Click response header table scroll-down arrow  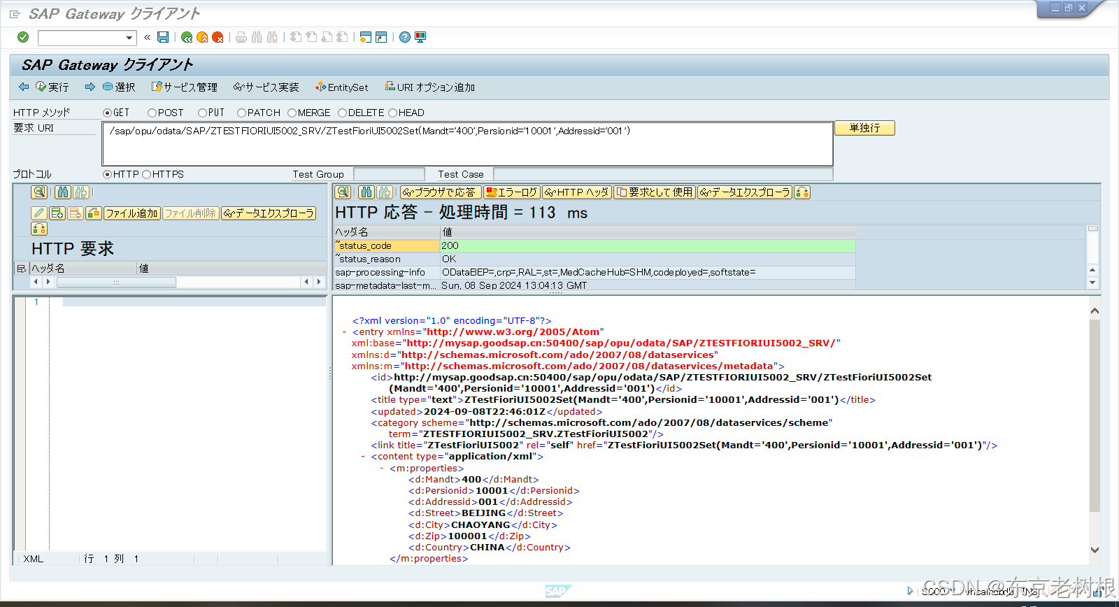pyautogui.click(x=1092, y=283)
